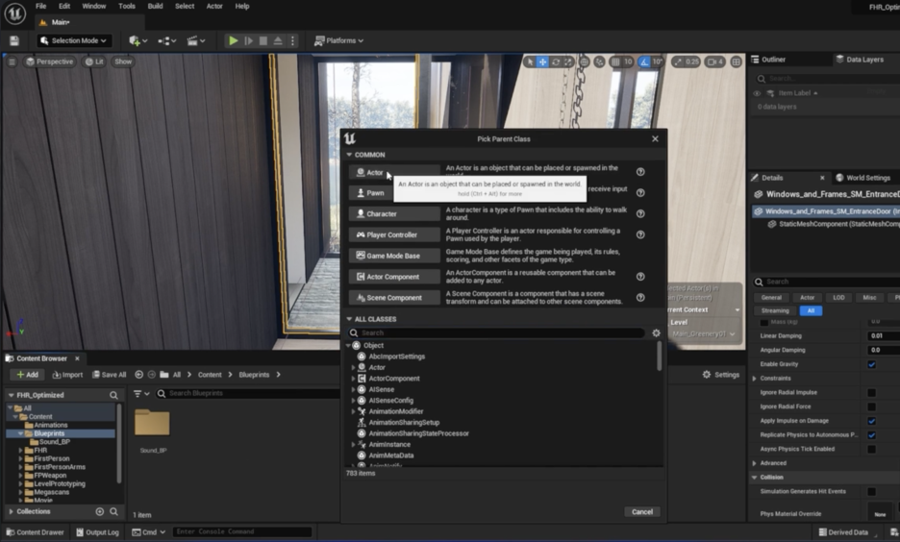Add a new collection with the plus icon

pyautogui.click(x=100, y=511)
